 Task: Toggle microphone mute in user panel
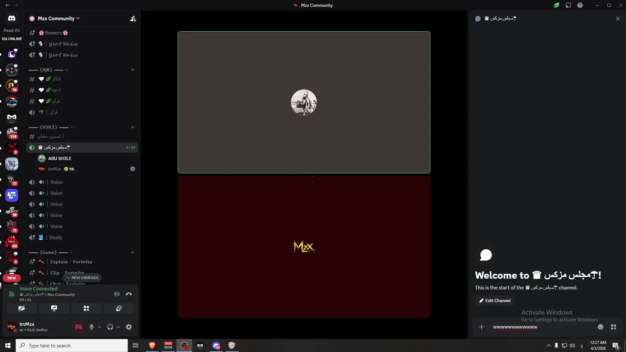coord(91,327)
